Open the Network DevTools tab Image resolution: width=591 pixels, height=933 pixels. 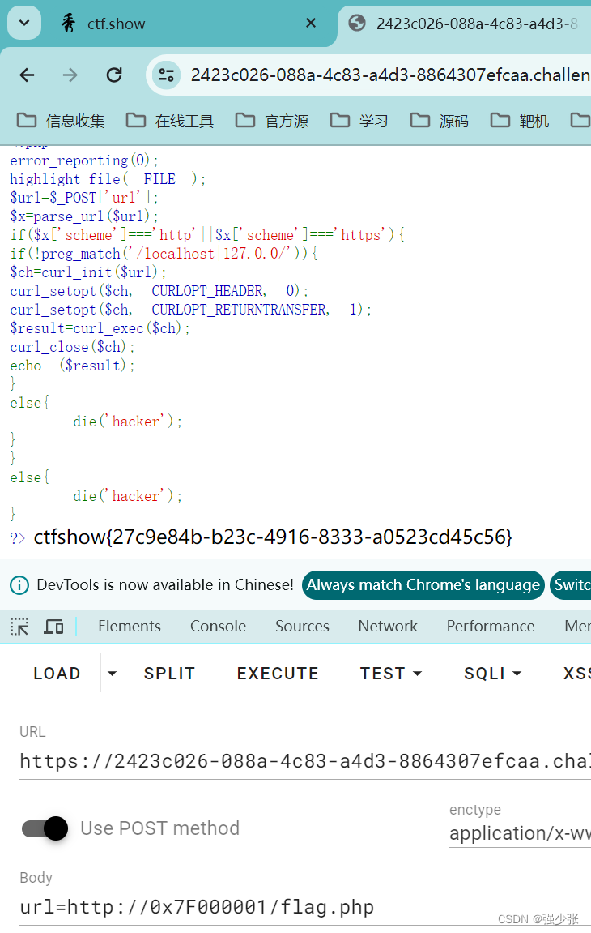click(388, 627)
